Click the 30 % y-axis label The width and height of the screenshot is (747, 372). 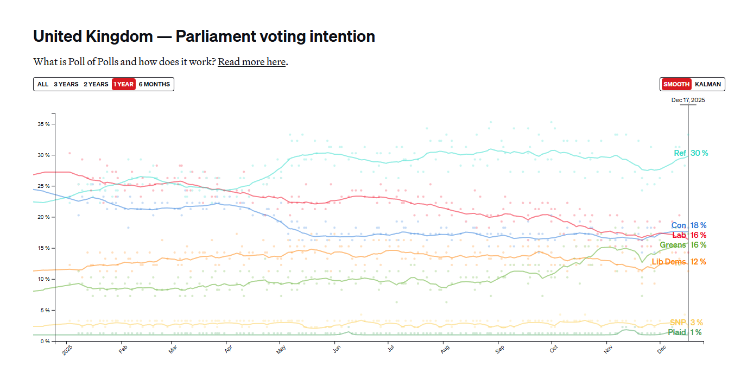43,155
